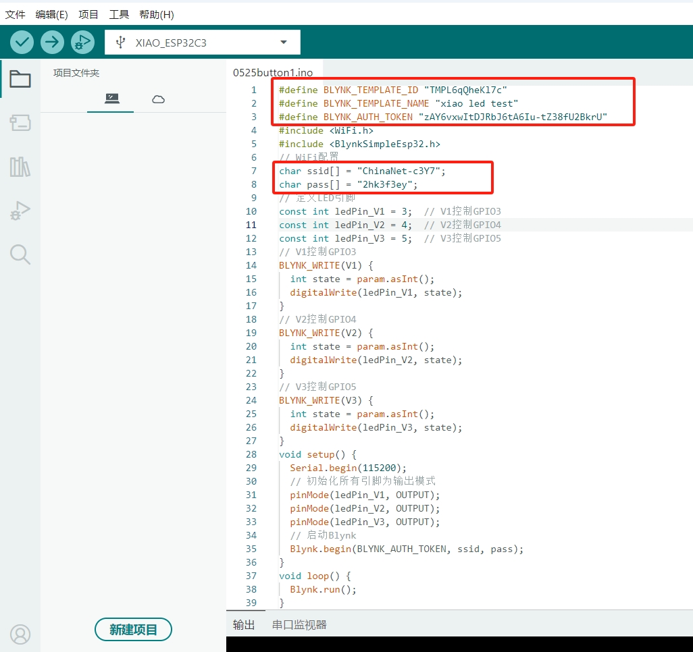Open the 工具 menu

pyautogui.click(x=119, y=15)
